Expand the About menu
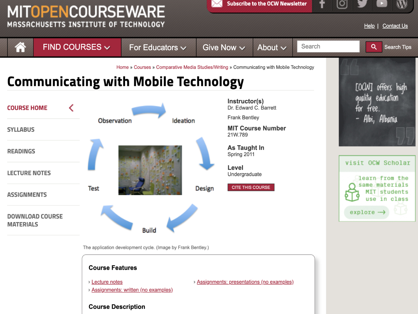 pos(272,48)
